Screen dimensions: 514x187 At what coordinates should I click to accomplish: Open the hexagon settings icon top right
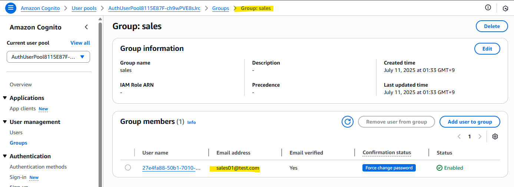(505, 8)
